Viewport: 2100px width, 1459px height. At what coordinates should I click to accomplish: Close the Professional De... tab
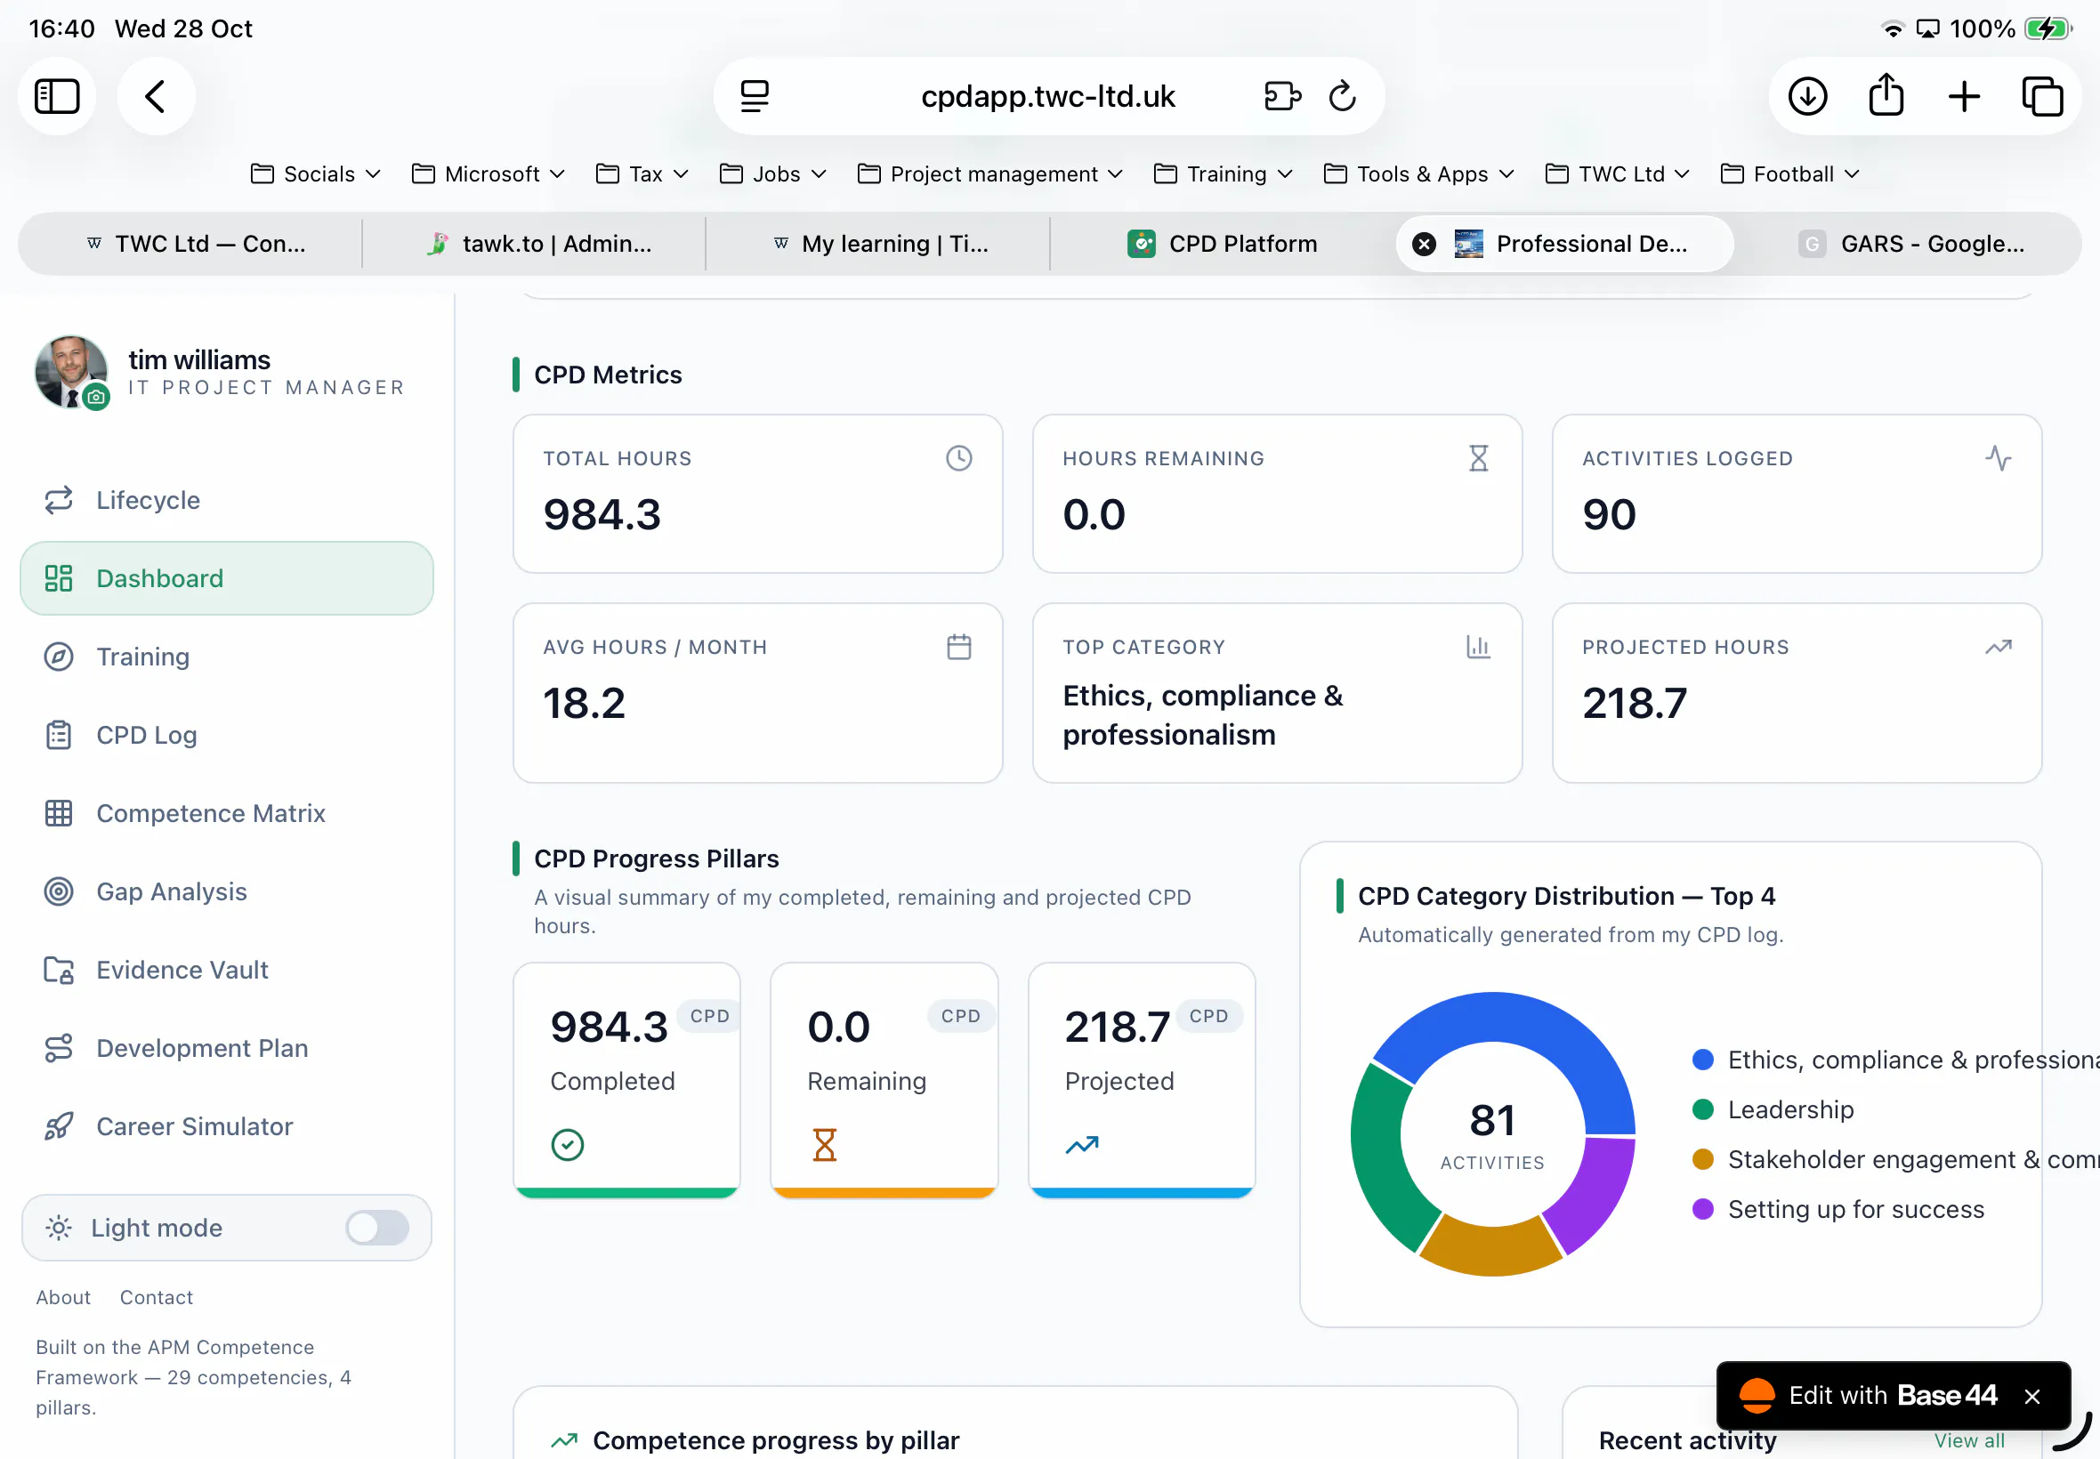pos(1424,243)
